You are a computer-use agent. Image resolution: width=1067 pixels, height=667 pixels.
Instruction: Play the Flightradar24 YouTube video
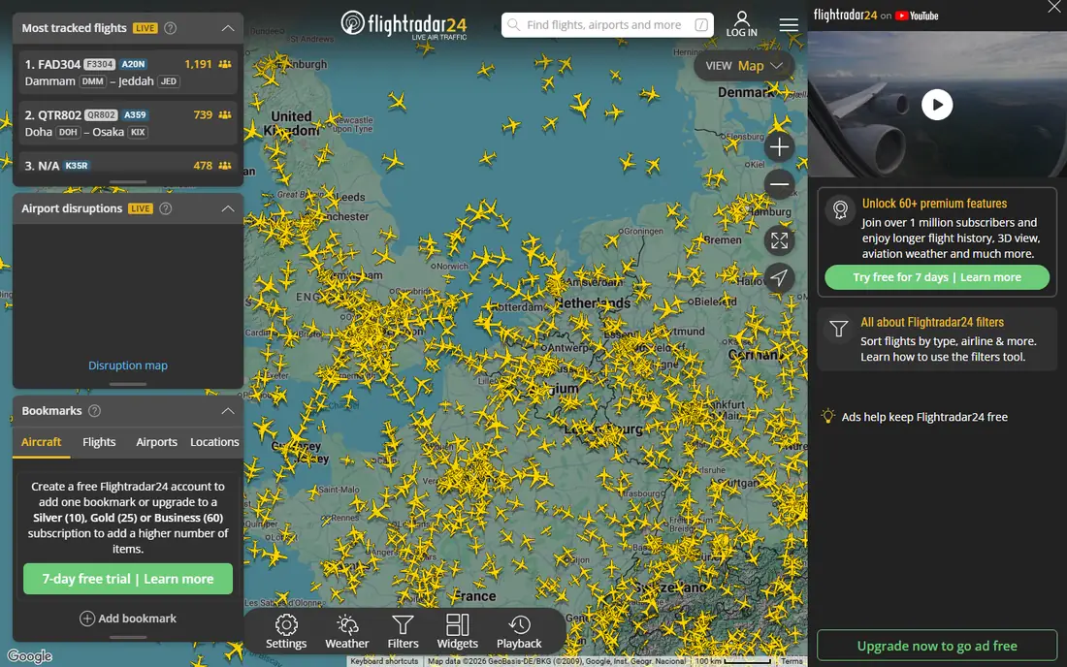(x=937, y=105)
